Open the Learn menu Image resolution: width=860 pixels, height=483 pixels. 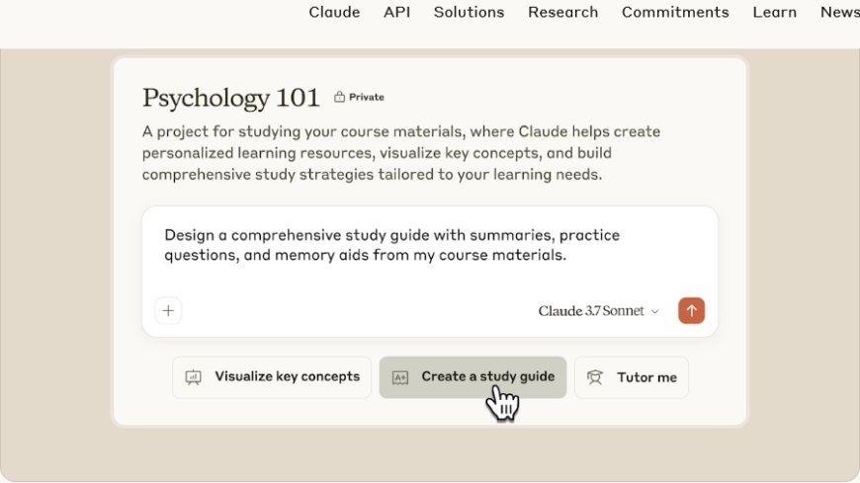click(x=774, y=12)
